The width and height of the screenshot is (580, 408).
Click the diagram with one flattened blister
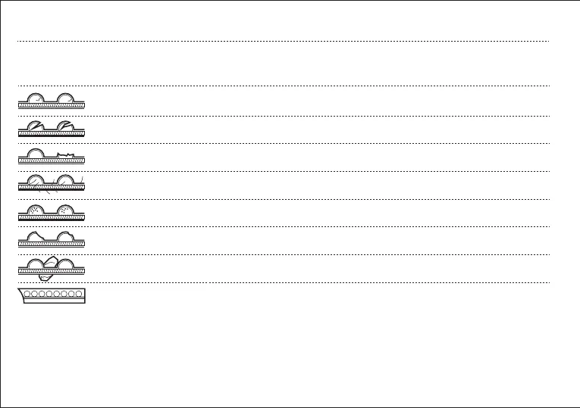(52, 157)
